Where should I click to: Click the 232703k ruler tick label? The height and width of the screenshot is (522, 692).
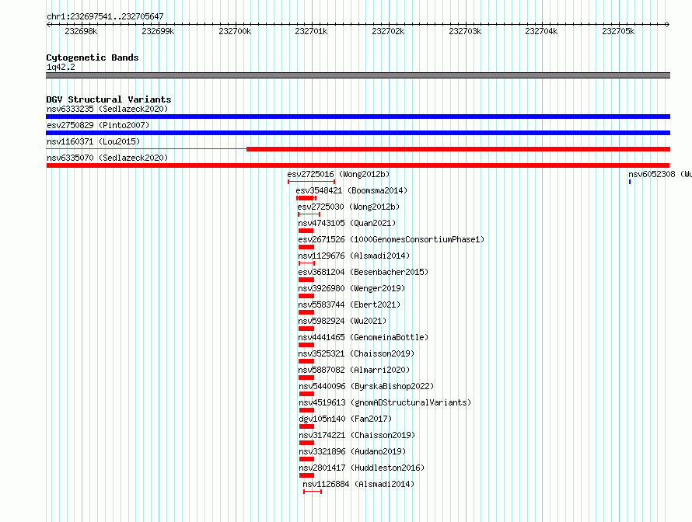(465, 31)
